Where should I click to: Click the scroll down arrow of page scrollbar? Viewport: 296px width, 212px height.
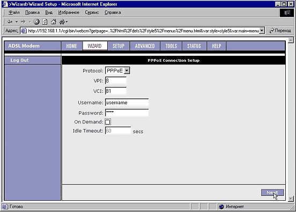pyautogui.click(x=291, y=199)
